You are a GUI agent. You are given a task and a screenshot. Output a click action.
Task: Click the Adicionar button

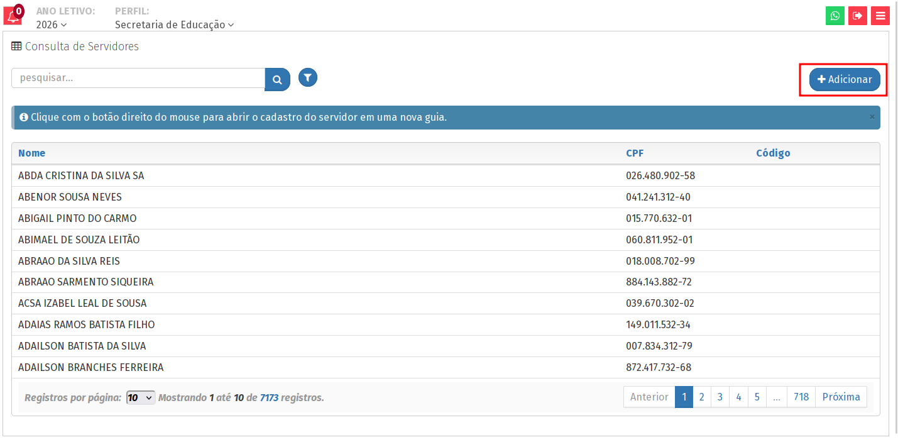845,80
